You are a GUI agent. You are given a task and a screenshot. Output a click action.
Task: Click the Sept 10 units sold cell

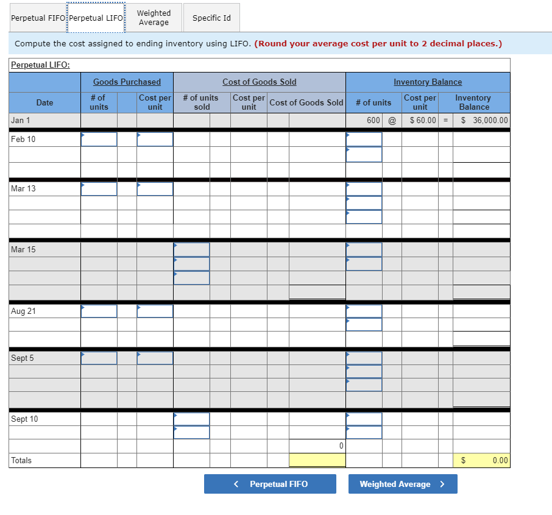pos(192,419)
